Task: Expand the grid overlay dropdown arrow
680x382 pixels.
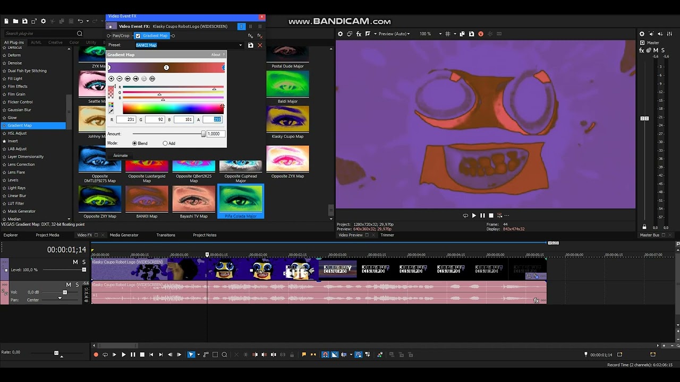Action: 455,34
